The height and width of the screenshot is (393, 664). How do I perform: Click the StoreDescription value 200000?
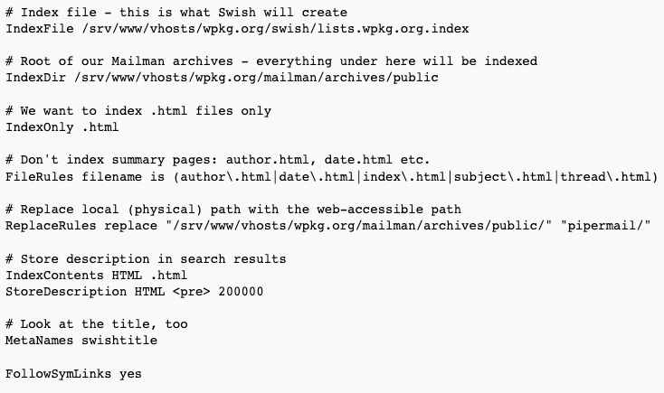(241, 292)
